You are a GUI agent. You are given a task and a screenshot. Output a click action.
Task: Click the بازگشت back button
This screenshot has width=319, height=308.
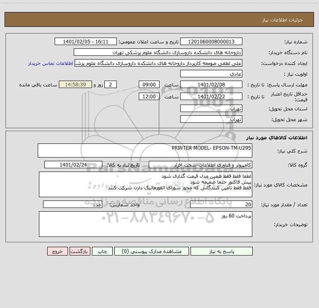(80, 251)
